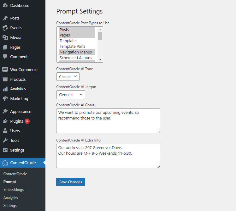Click the Pages icon in sidebar
The width and height of the screenshot is (236, 211).
pyautogui.click(x=5, y=47)
